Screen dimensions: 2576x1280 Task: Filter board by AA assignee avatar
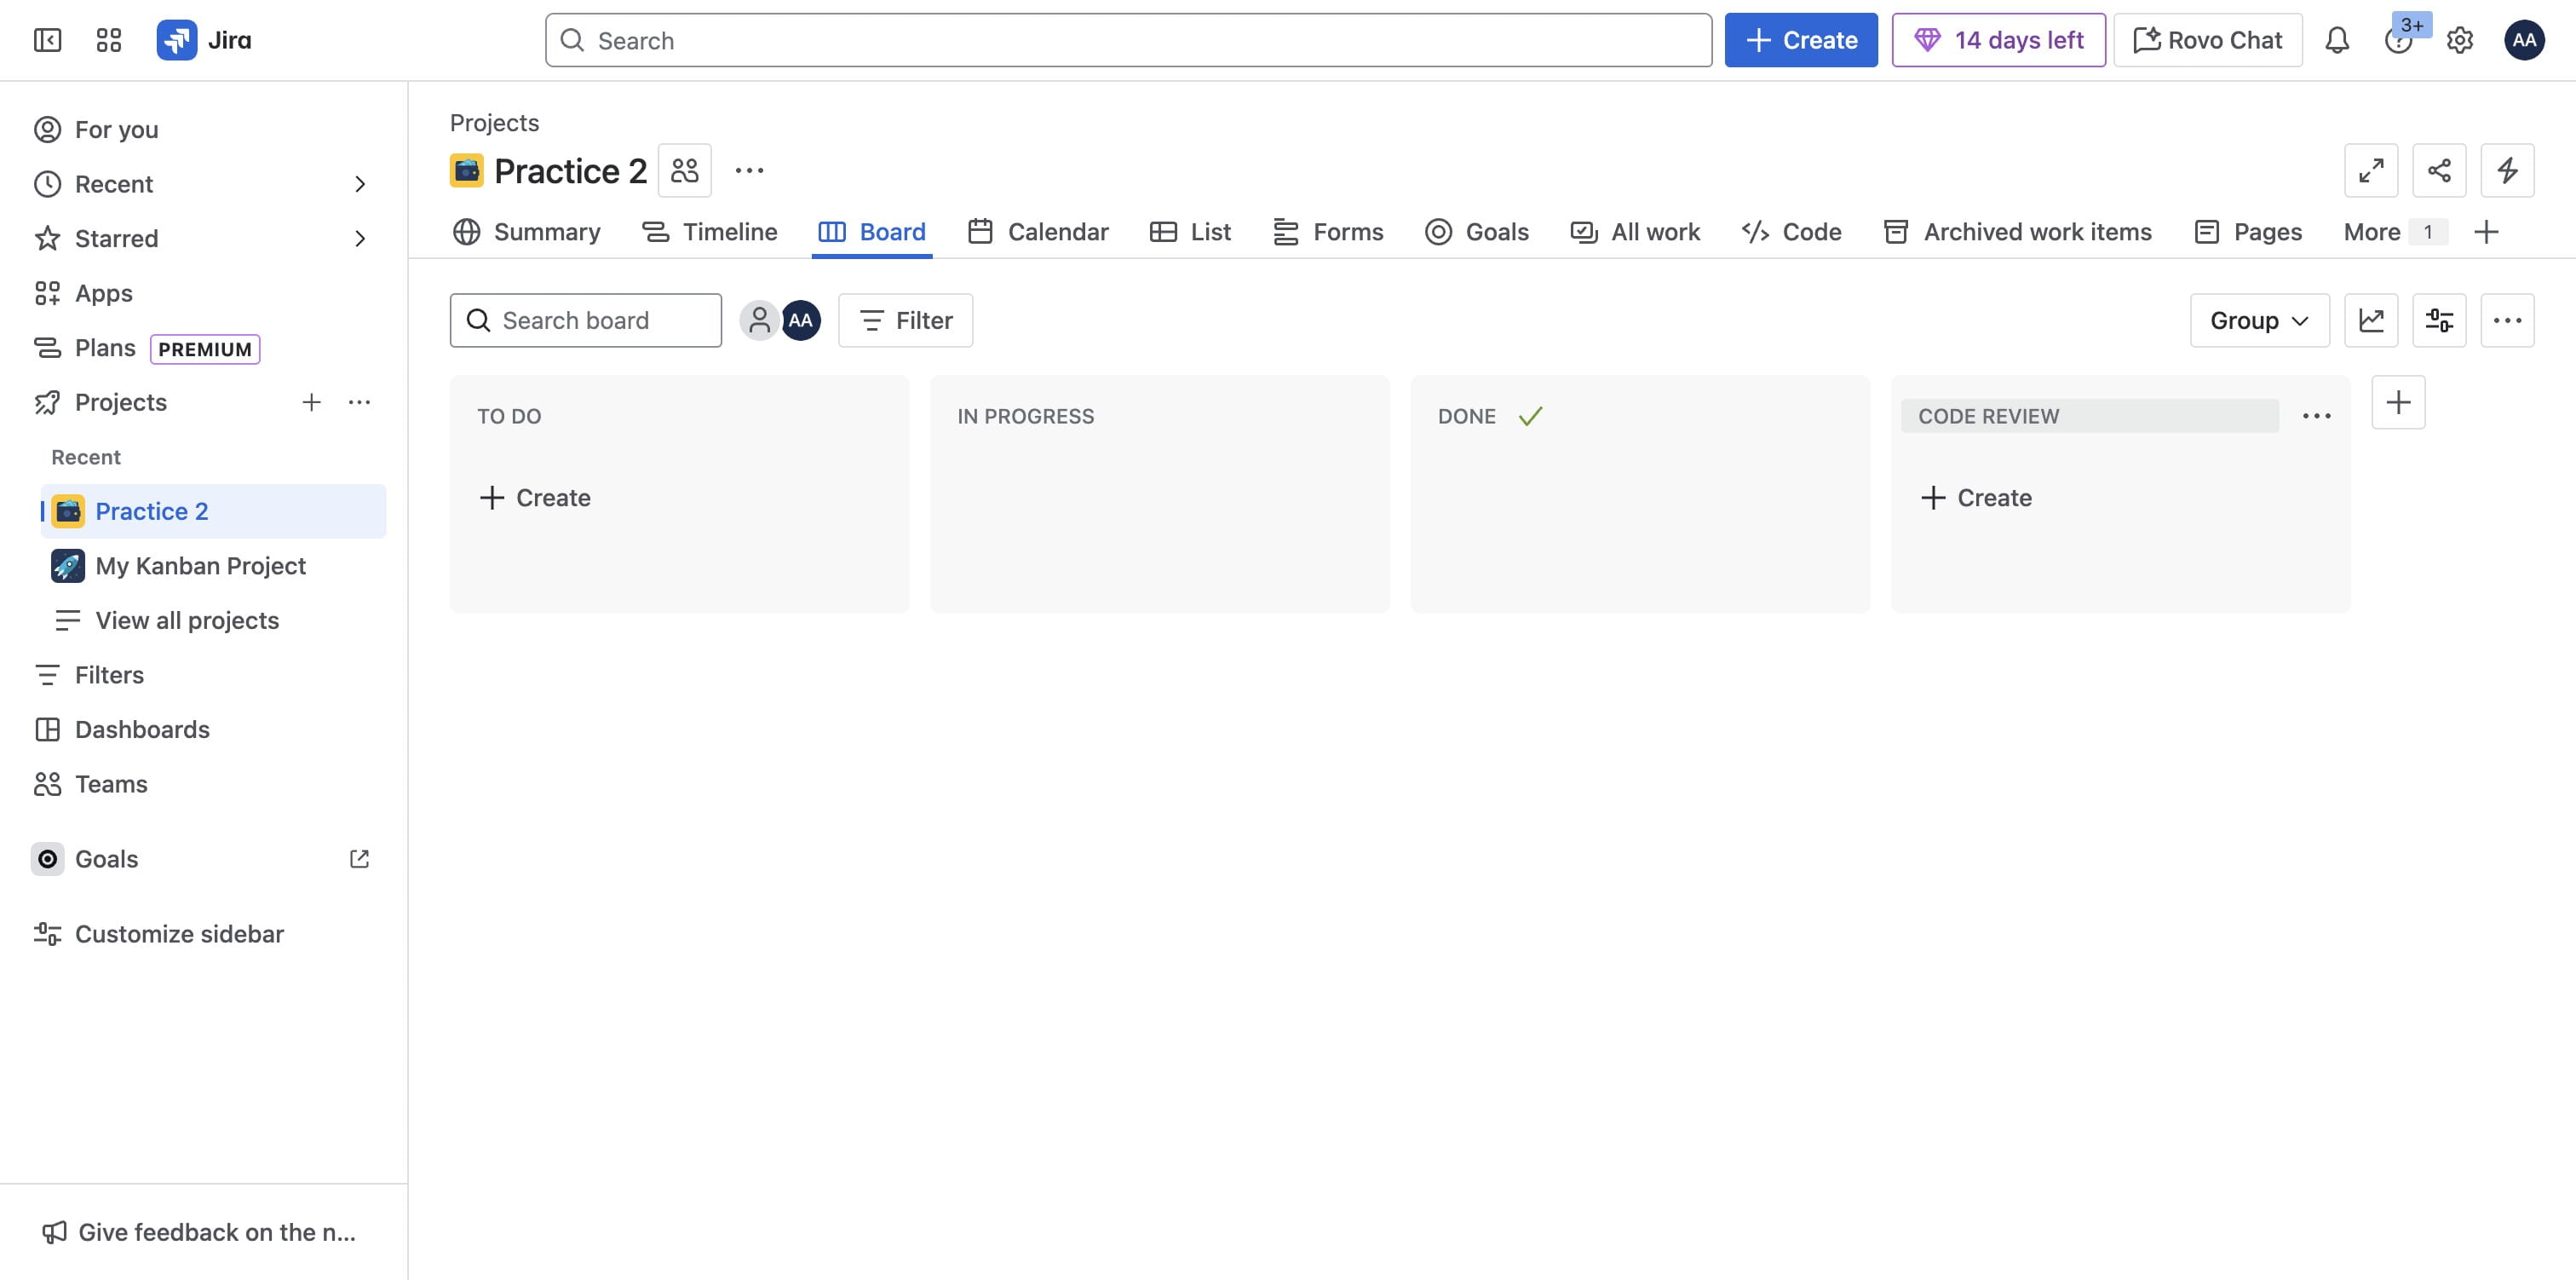[801, 320]
